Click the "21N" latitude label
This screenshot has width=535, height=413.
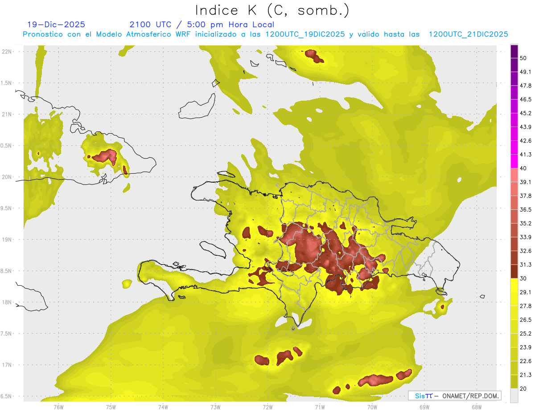7,114
